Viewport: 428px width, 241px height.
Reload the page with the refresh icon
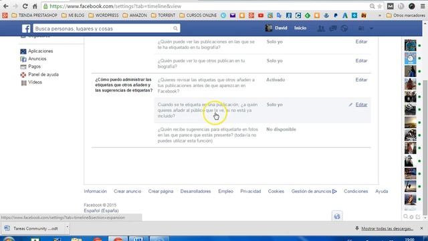(25, 6)
